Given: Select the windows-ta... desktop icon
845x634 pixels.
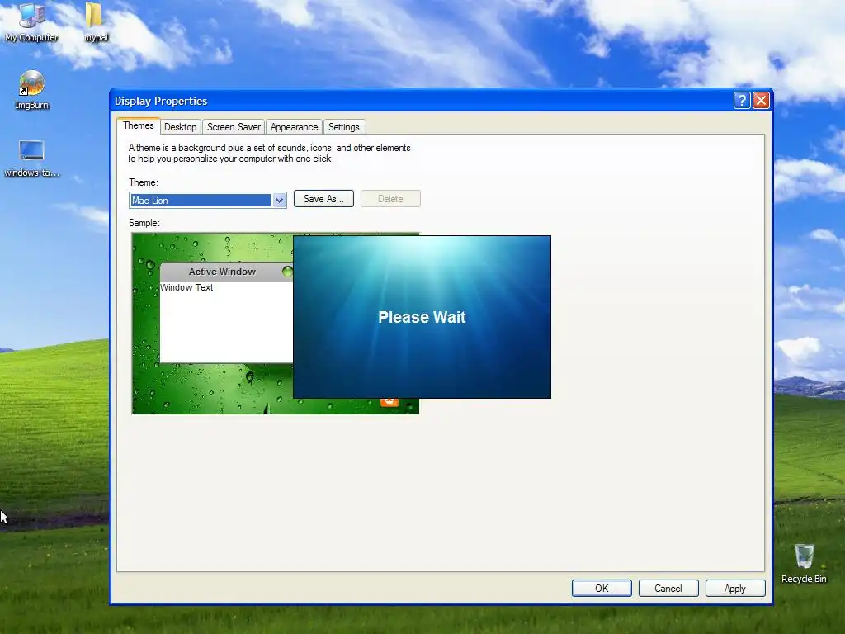Looking at the screenshot, I should pos(31,158).
